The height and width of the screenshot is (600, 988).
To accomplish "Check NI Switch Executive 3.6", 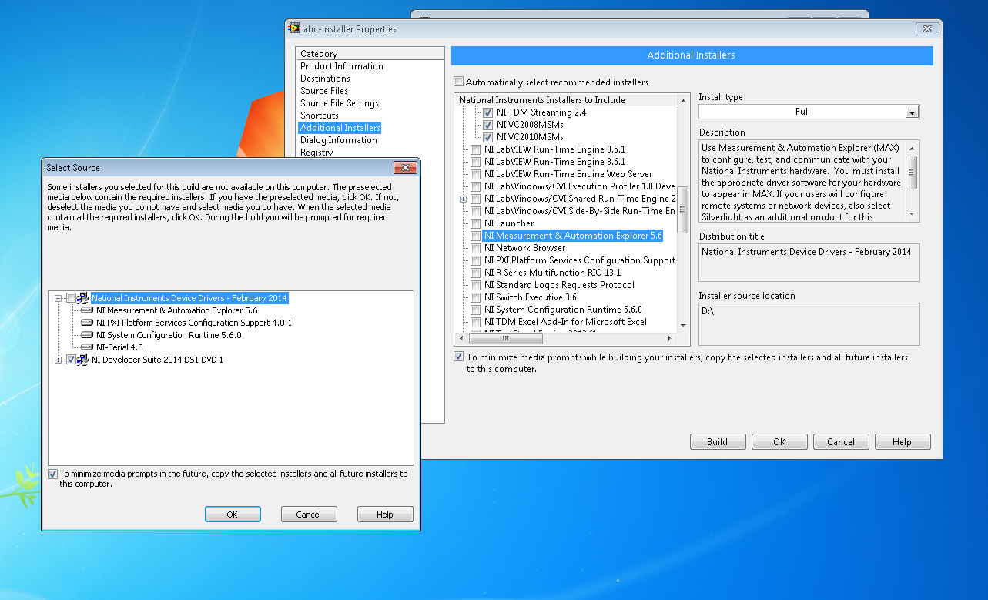I will 476,297.
